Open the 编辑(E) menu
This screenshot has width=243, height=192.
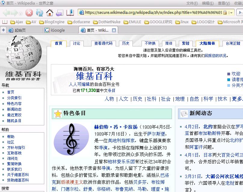208,3
